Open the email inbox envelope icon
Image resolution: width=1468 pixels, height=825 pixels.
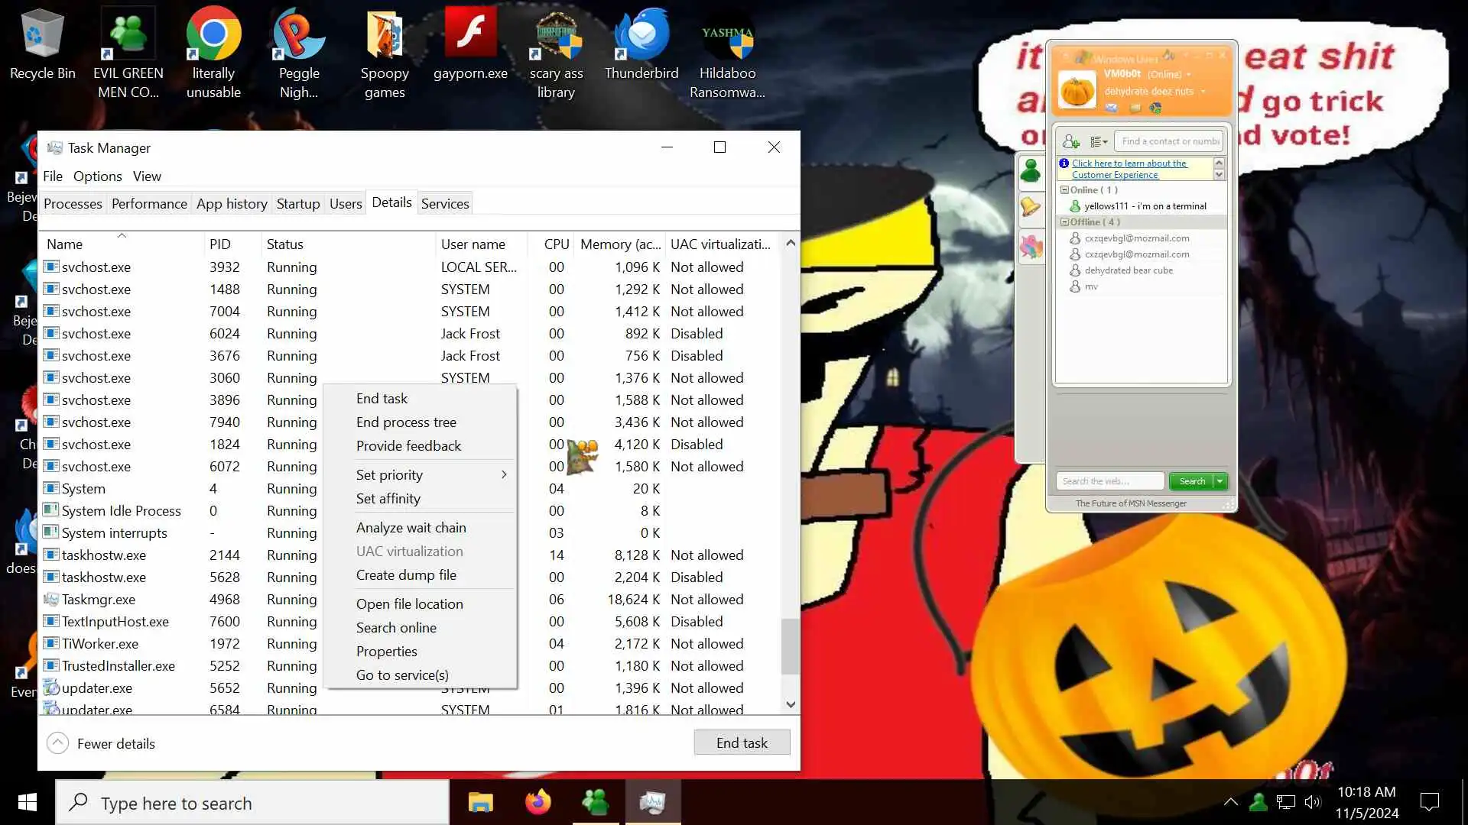(x=1111, y=108)
